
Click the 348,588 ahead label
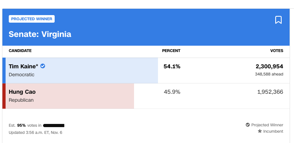(x=269, y=74)
